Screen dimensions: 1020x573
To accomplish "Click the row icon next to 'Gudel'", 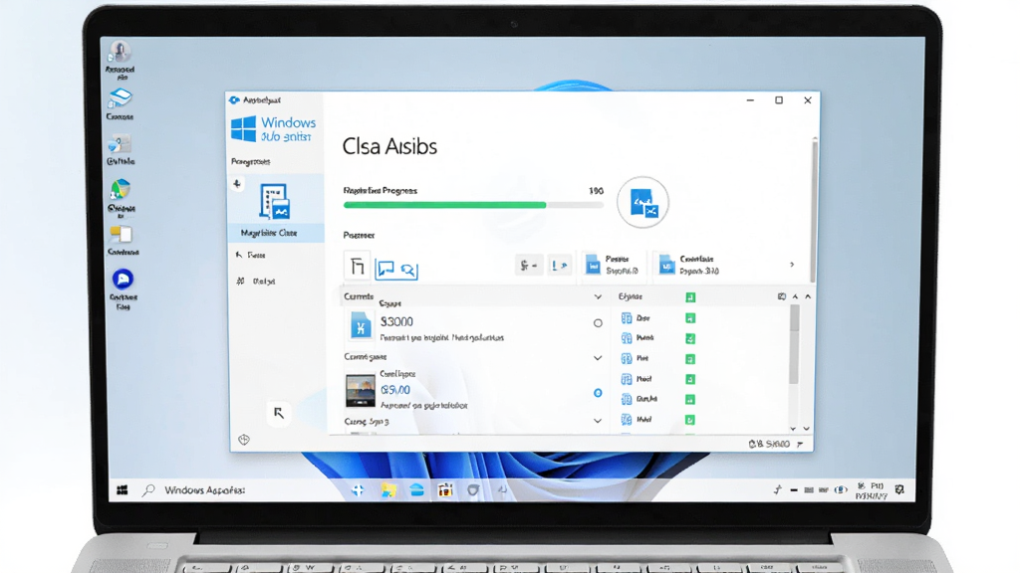I will tap(627, 399).
